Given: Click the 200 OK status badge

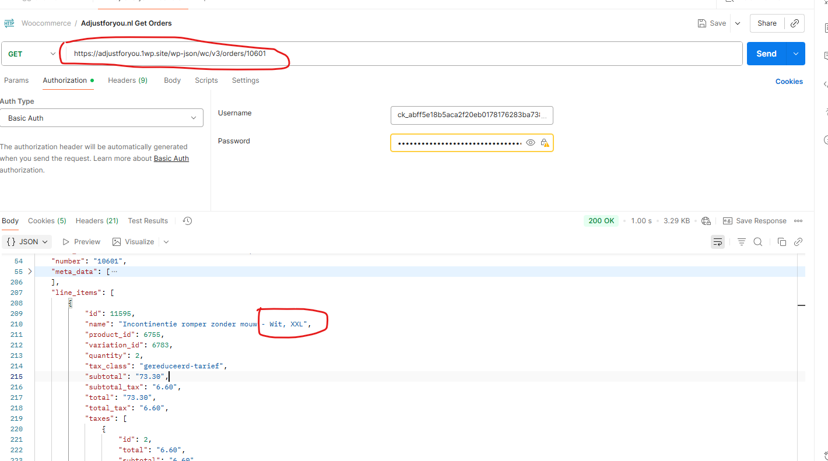Looking at the screenshot, I should pyautogui.click(x=601, y=221).
